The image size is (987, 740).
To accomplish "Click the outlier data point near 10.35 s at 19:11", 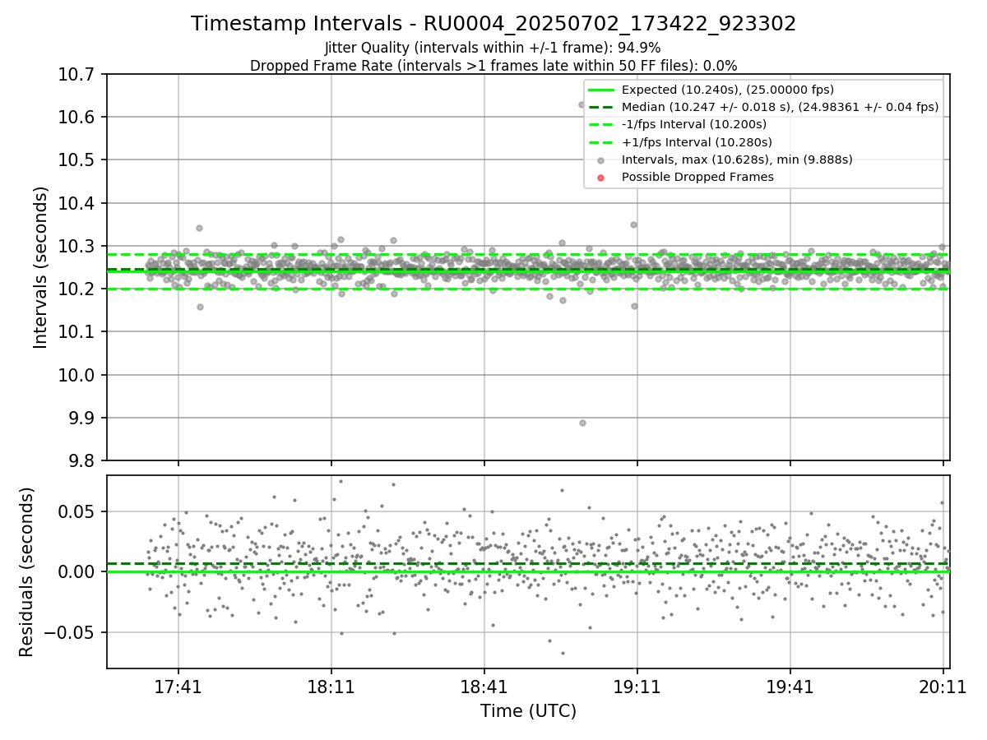I will click(633, 224).
